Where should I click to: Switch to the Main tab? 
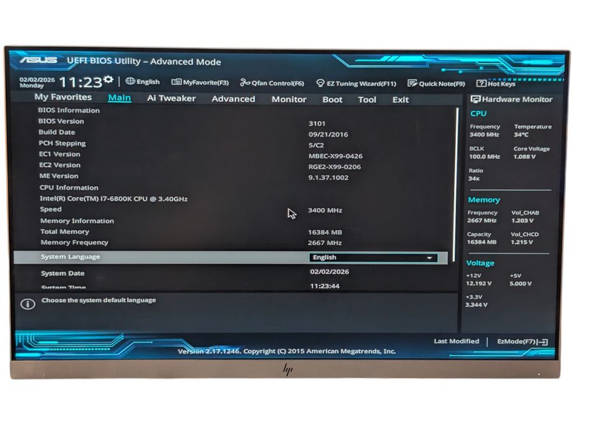tap(119, 98)
